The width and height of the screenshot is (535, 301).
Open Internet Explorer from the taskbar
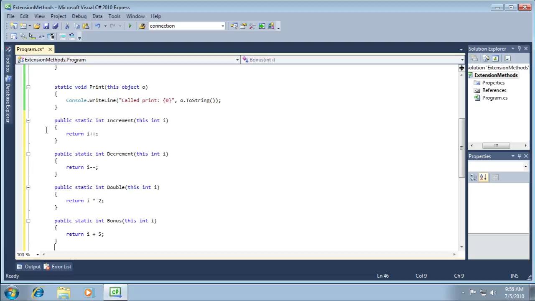(38, 292)
